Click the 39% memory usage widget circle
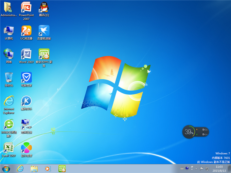The image size is (231, 173). pos(189,132)
